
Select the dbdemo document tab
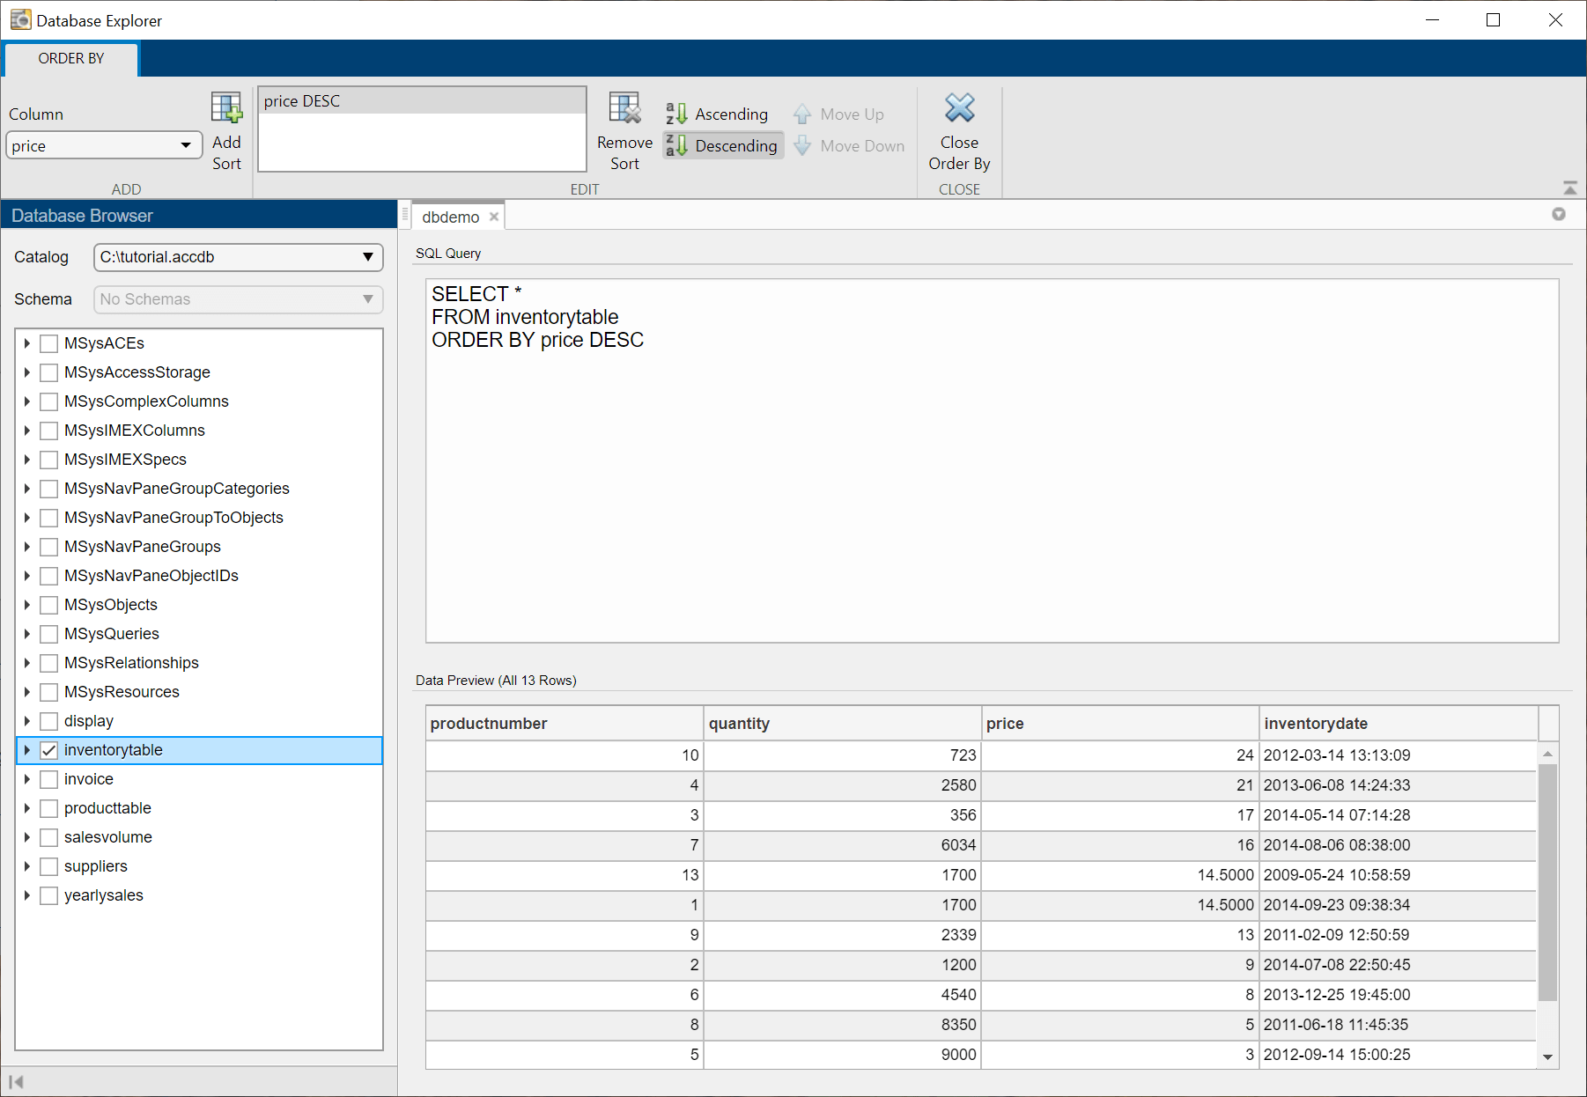450,217
